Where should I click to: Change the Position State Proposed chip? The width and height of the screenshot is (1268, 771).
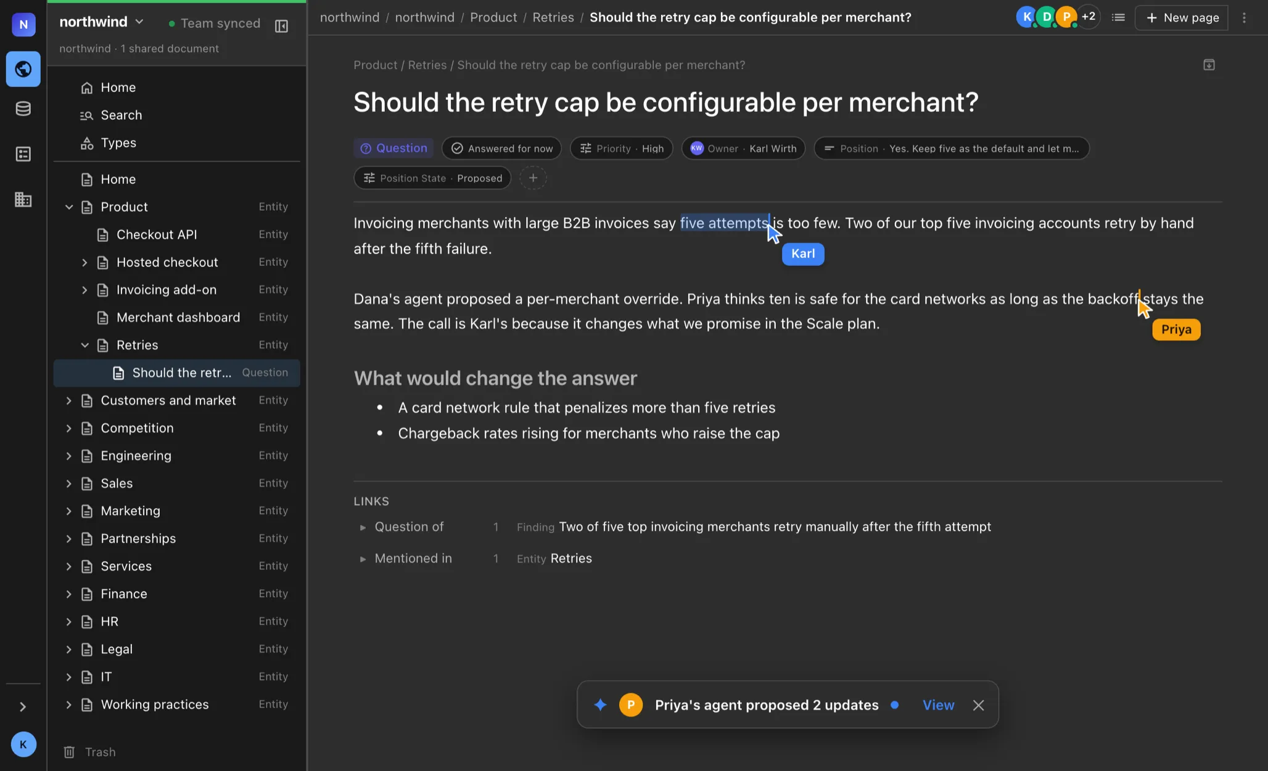click(x=432, y=178)
